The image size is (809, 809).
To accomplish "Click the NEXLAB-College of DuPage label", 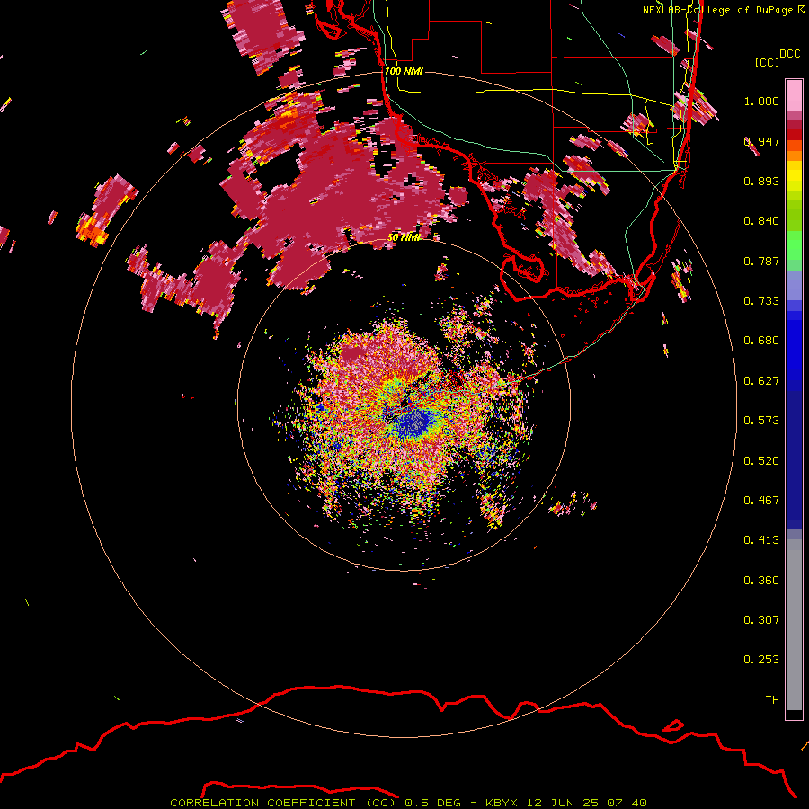I will (x=717, y=10).
